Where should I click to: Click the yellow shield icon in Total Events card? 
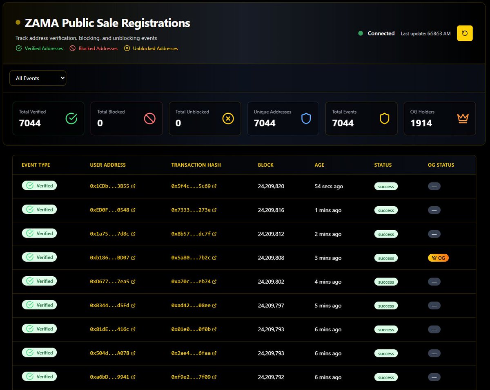point(385,119)
